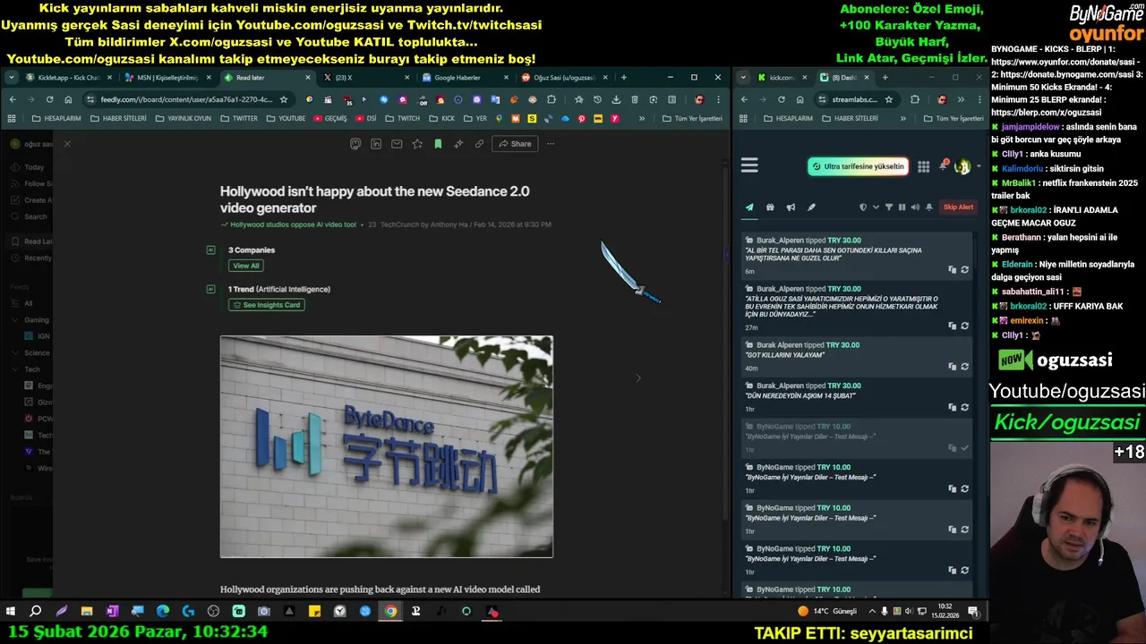Copy article link using chain icon
Image resolution: width=1146 pixels, height=644 pixels.
point(479,144)
